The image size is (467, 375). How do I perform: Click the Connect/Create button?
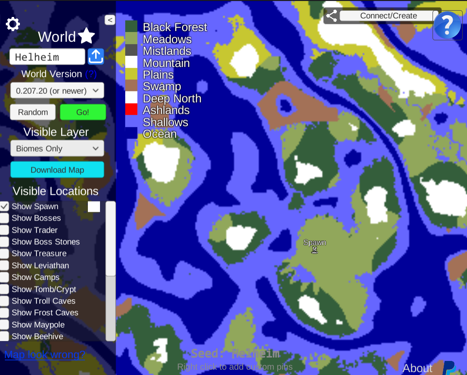click(388, 16)
